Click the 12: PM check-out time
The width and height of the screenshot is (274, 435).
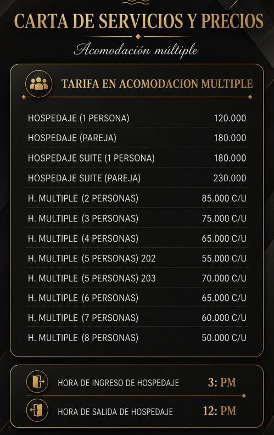coord(220,411)
